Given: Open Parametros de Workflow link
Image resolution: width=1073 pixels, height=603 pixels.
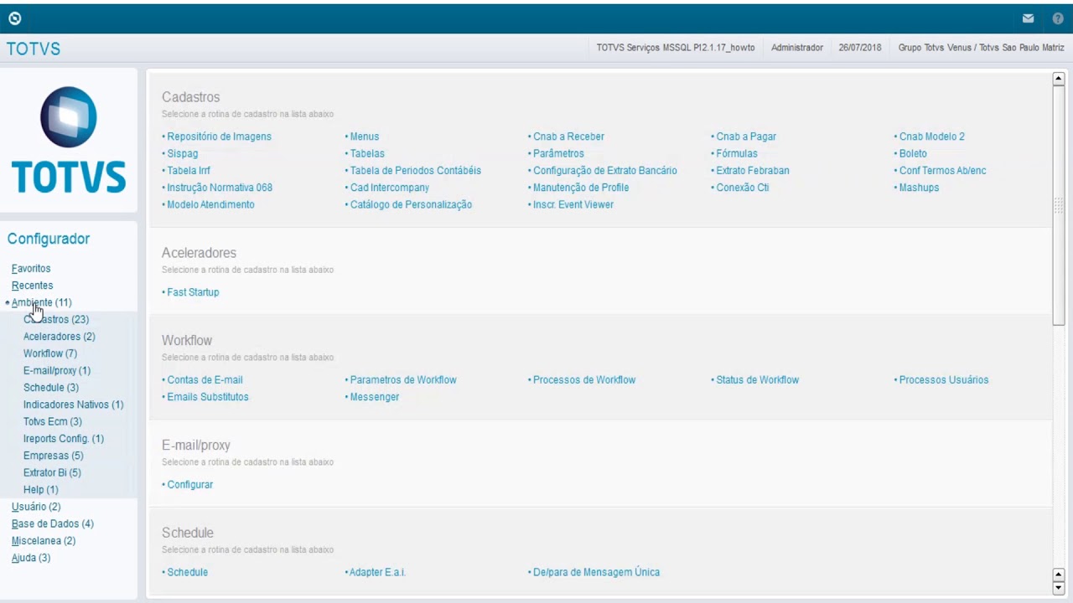Looking at the screenshot, I should 403,380.
